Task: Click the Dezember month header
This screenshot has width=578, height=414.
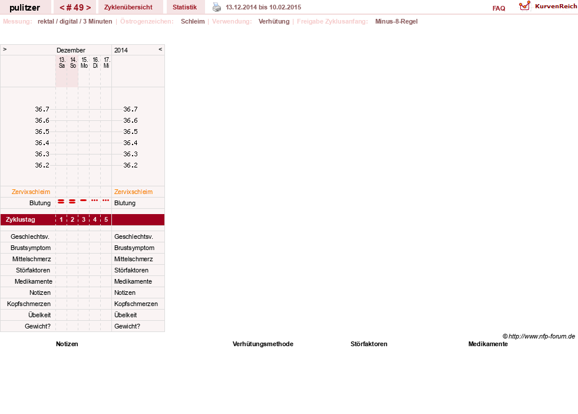Action: click(71, 50)
